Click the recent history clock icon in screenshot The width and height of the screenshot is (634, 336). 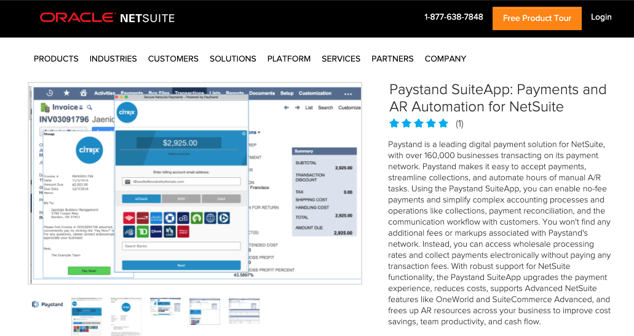pos(50,93)
